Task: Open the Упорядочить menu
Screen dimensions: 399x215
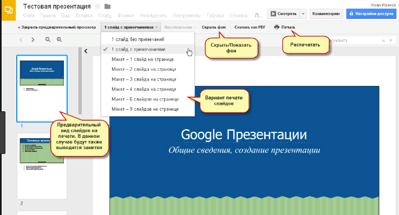Action: click(153, 16)
